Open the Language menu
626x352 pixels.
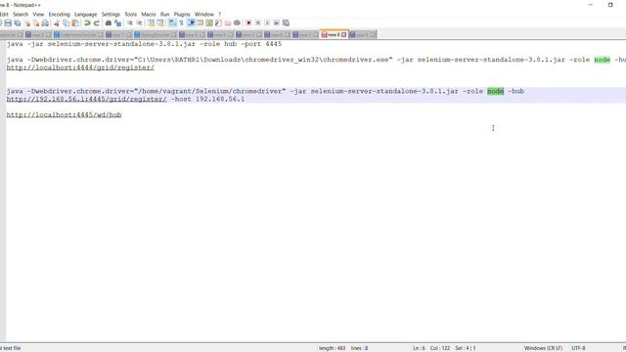tap(85, 15)
